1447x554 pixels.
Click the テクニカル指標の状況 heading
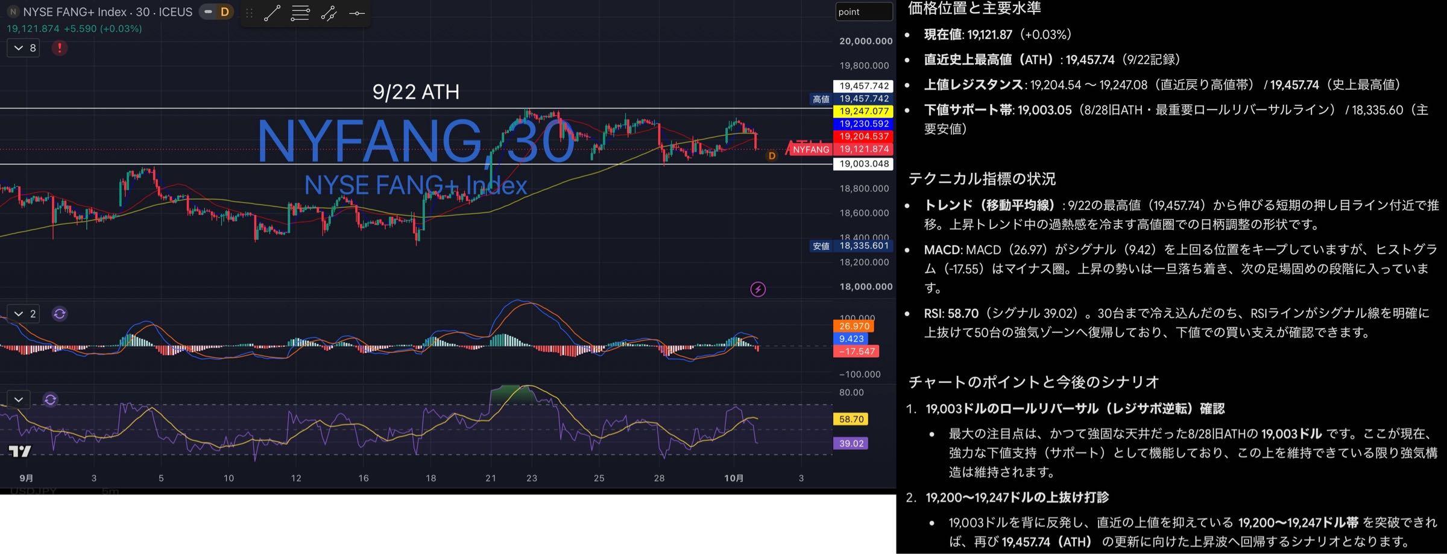(x=982, y=179)
